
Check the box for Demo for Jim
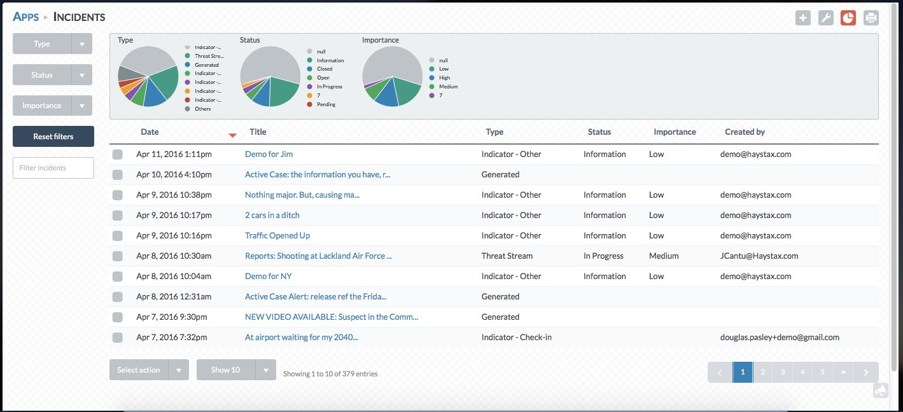(x=118, y=154)
